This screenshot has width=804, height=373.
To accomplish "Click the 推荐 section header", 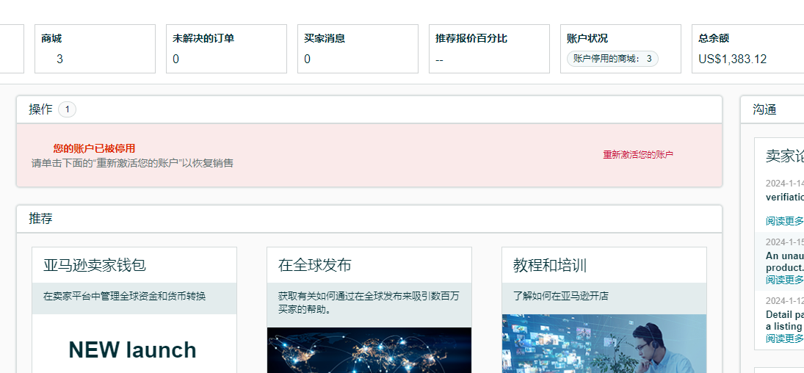I will (369, 219).
